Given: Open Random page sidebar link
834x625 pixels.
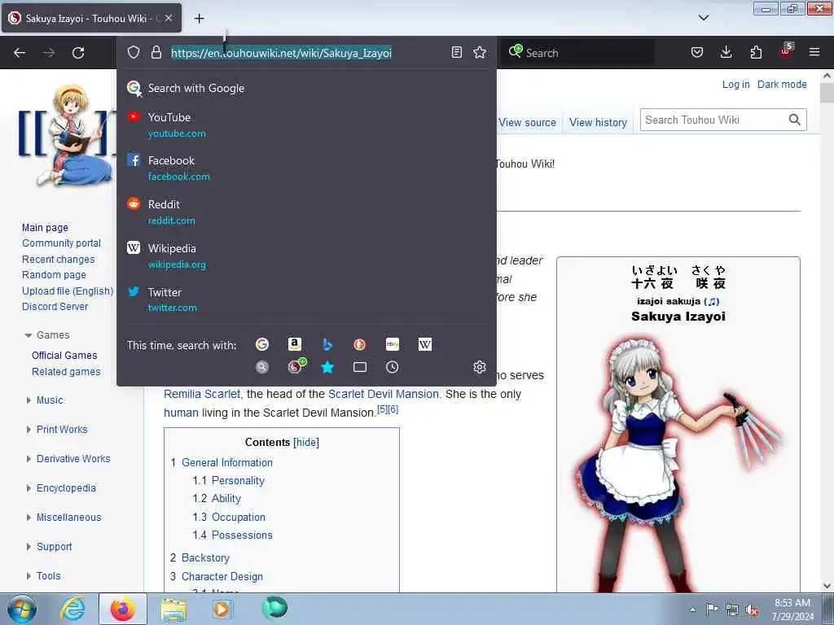Looking at the screenshot, I should point(54,275).
